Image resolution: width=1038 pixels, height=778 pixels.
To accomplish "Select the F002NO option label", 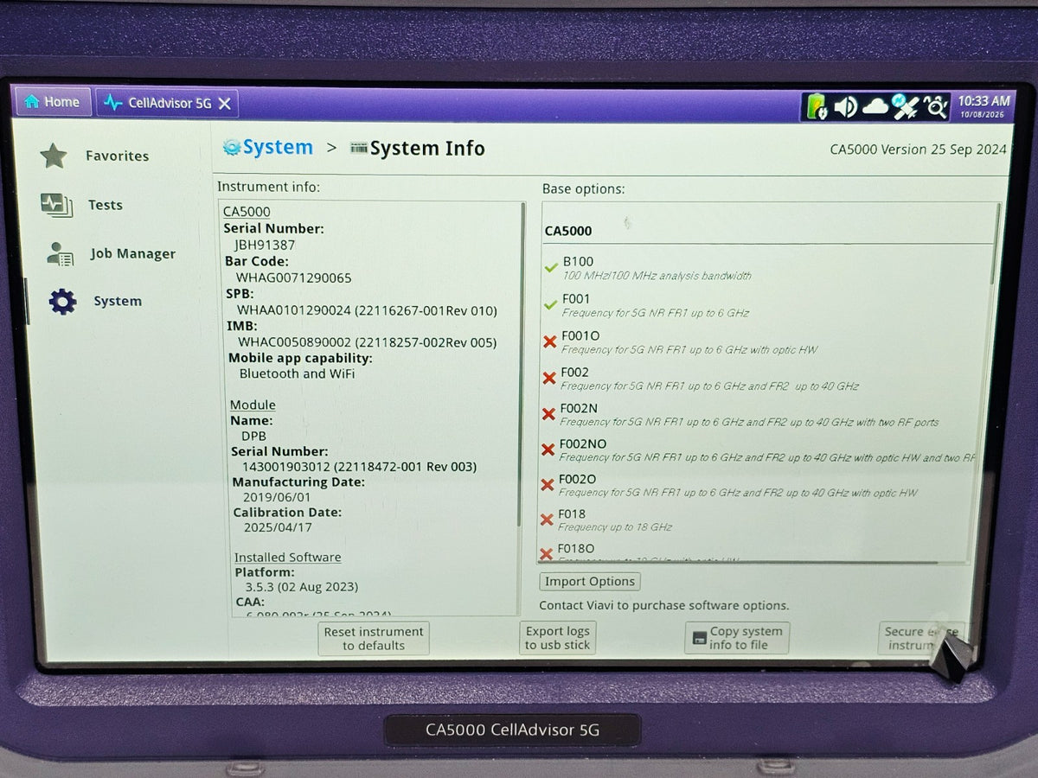I will point(583,443).
